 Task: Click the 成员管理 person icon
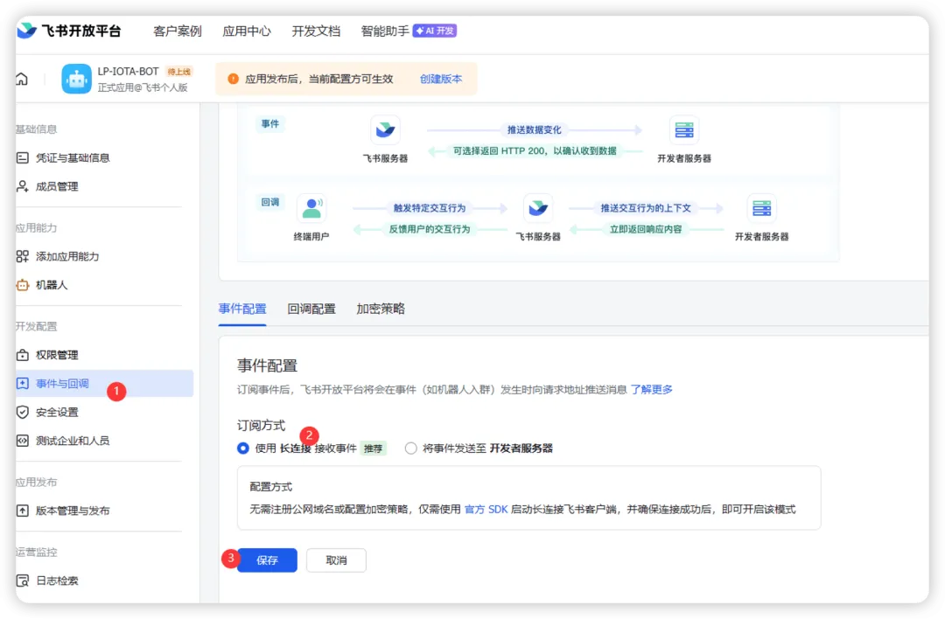pyautogui.click(x=22, y=186)
